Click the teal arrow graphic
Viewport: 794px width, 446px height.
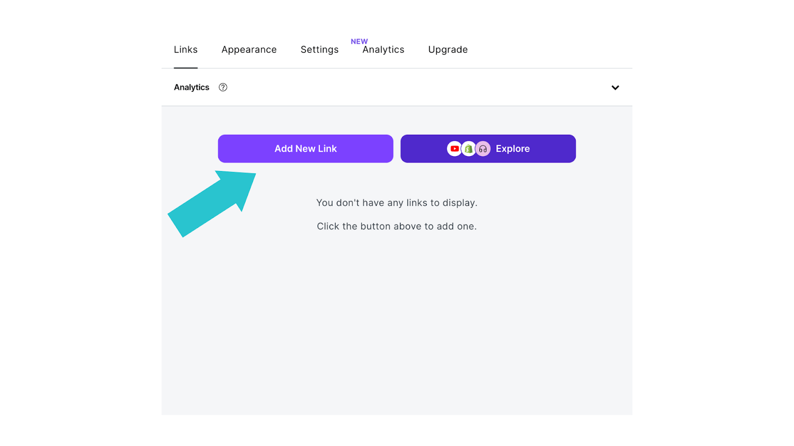212,203
